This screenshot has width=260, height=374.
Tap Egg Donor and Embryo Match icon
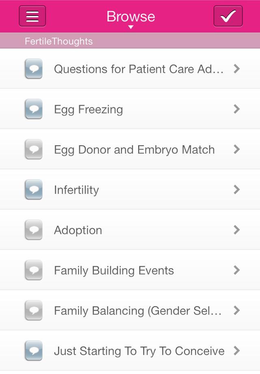33,150
